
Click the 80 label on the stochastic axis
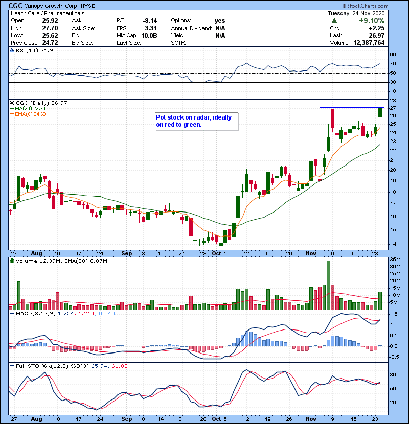(x=393, y=375)
